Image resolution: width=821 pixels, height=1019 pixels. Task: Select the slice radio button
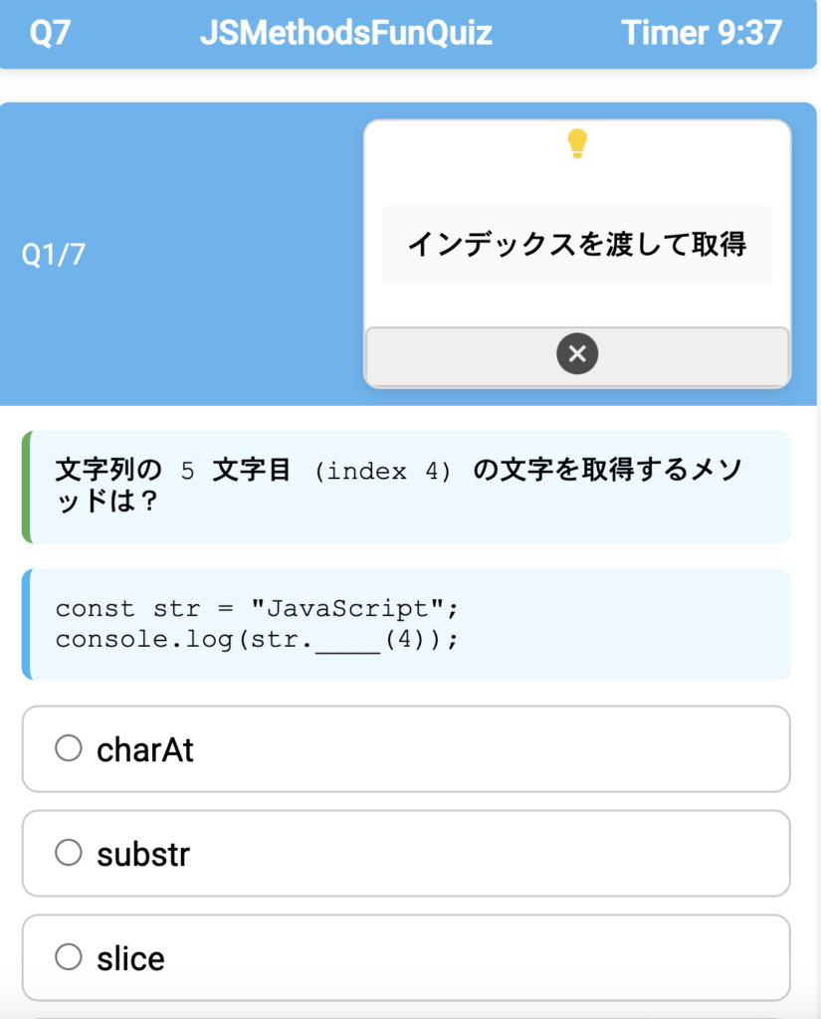click(x=69, y=957)
